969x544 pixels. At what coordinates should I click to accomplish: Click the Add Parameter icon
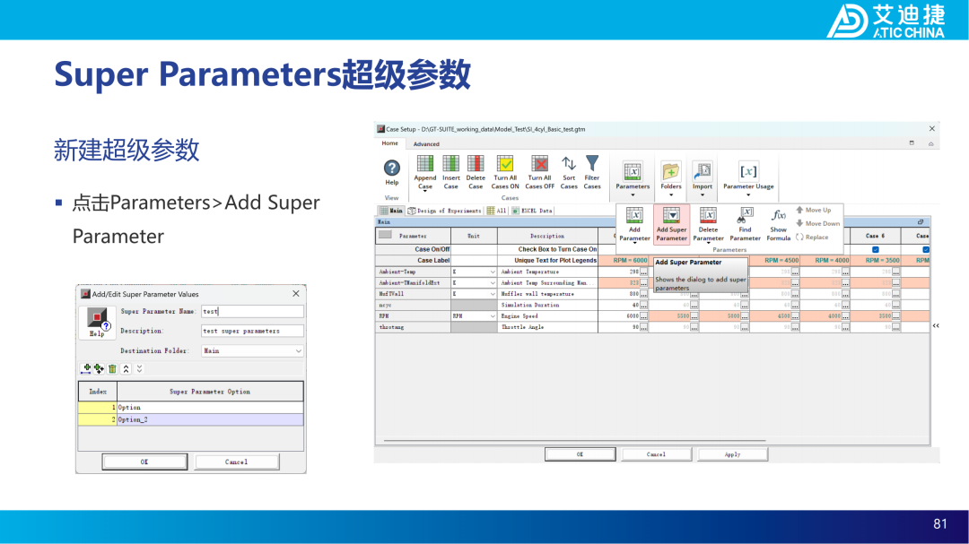pyautogui.click(x=634, y=215)
